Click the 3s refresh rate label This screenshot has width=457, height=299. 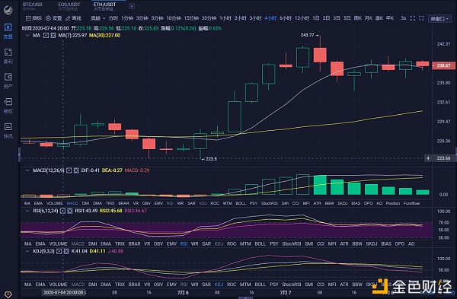(404, 18)
